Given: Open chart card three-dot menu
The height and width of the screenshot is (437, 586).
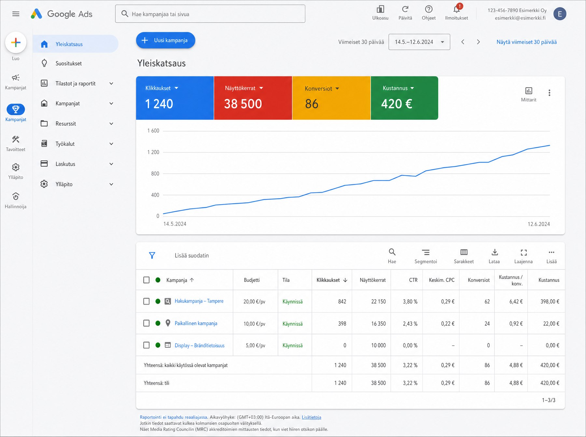Looking at the screenshot, I should [549, 93].
